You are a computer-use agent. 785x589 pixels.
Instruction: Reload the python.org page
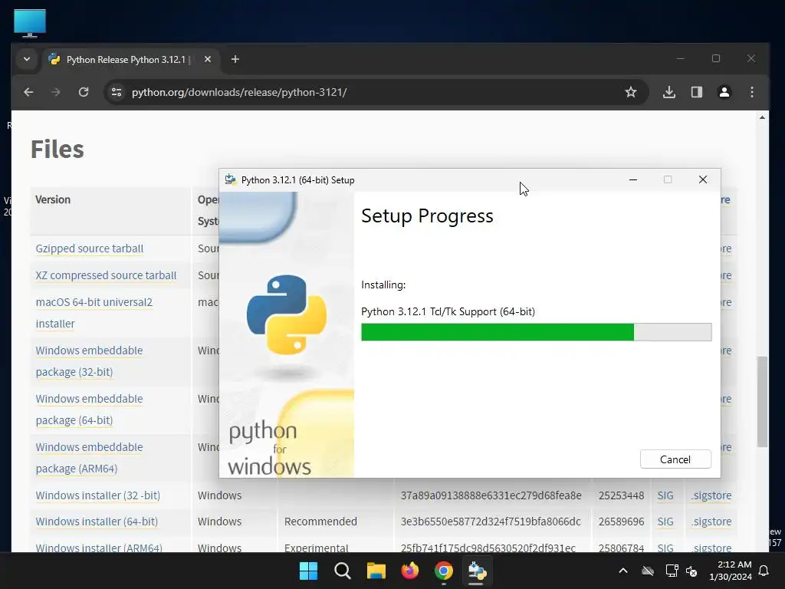(x=84, y=92)
